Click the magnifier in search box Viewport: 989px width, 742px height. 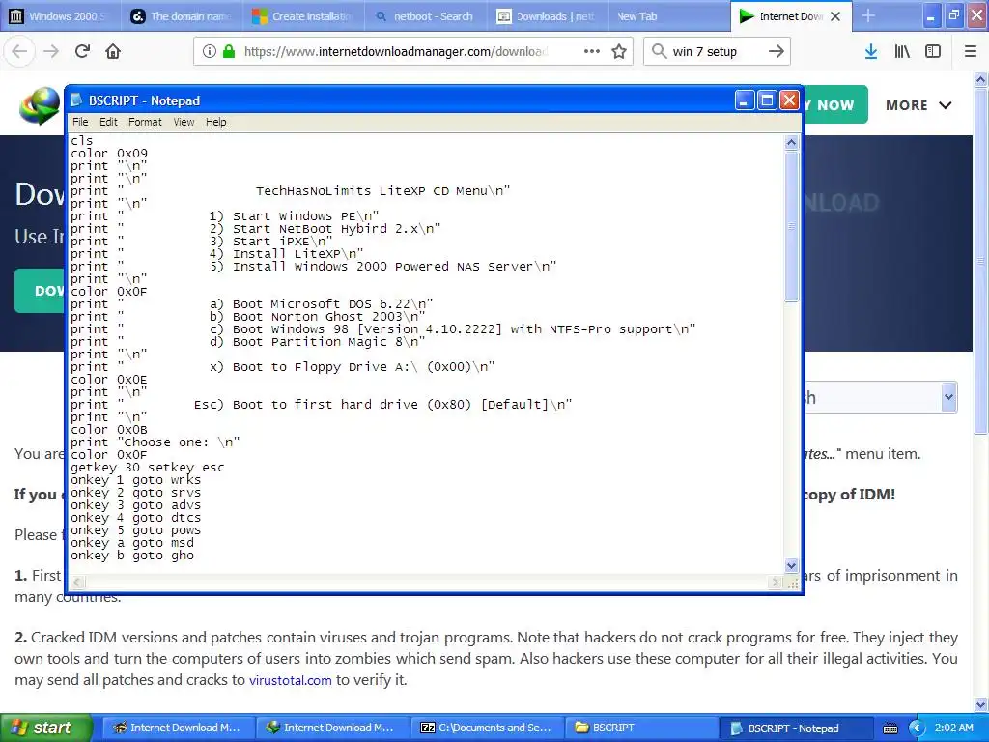(x=659, y=51)
